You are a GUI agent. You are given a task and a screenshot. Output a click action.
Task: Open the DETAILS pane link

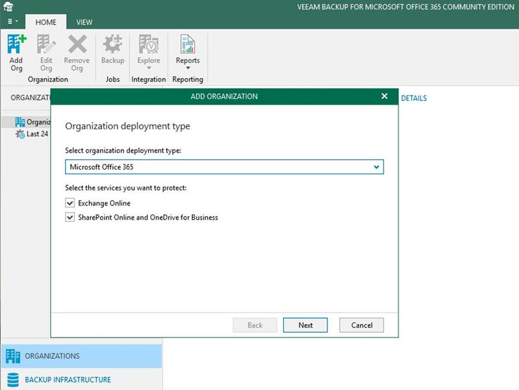point(414,98)
